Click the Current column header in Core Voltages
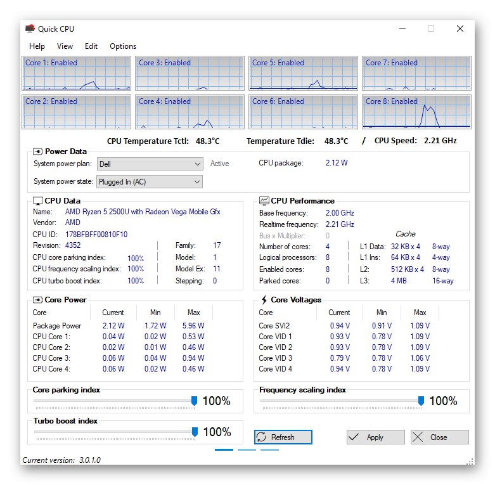This screenshot has height=485, width=495. pyautogui.click(x=339, y=313)
